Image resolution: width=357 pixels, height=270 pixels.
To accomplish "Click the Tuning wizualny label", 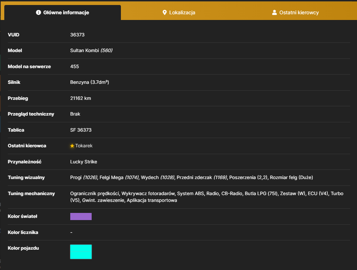I will 26,177.
